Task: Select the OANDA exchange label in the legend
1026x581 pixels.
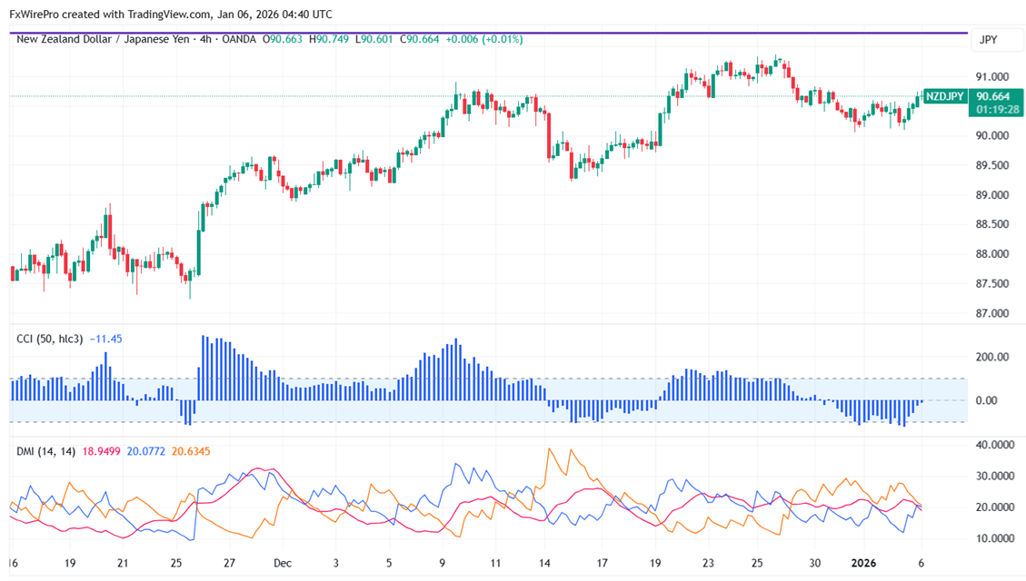Action: point(238,40)
